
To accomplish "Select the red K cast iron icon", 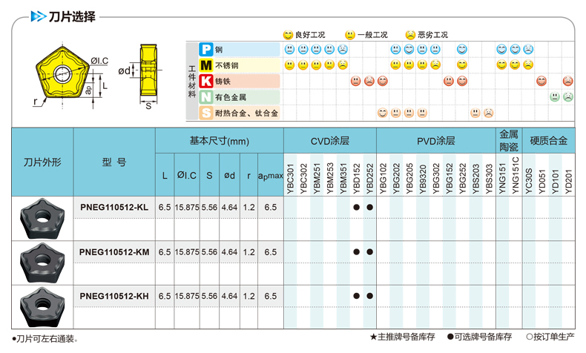I will coord(206,81).
